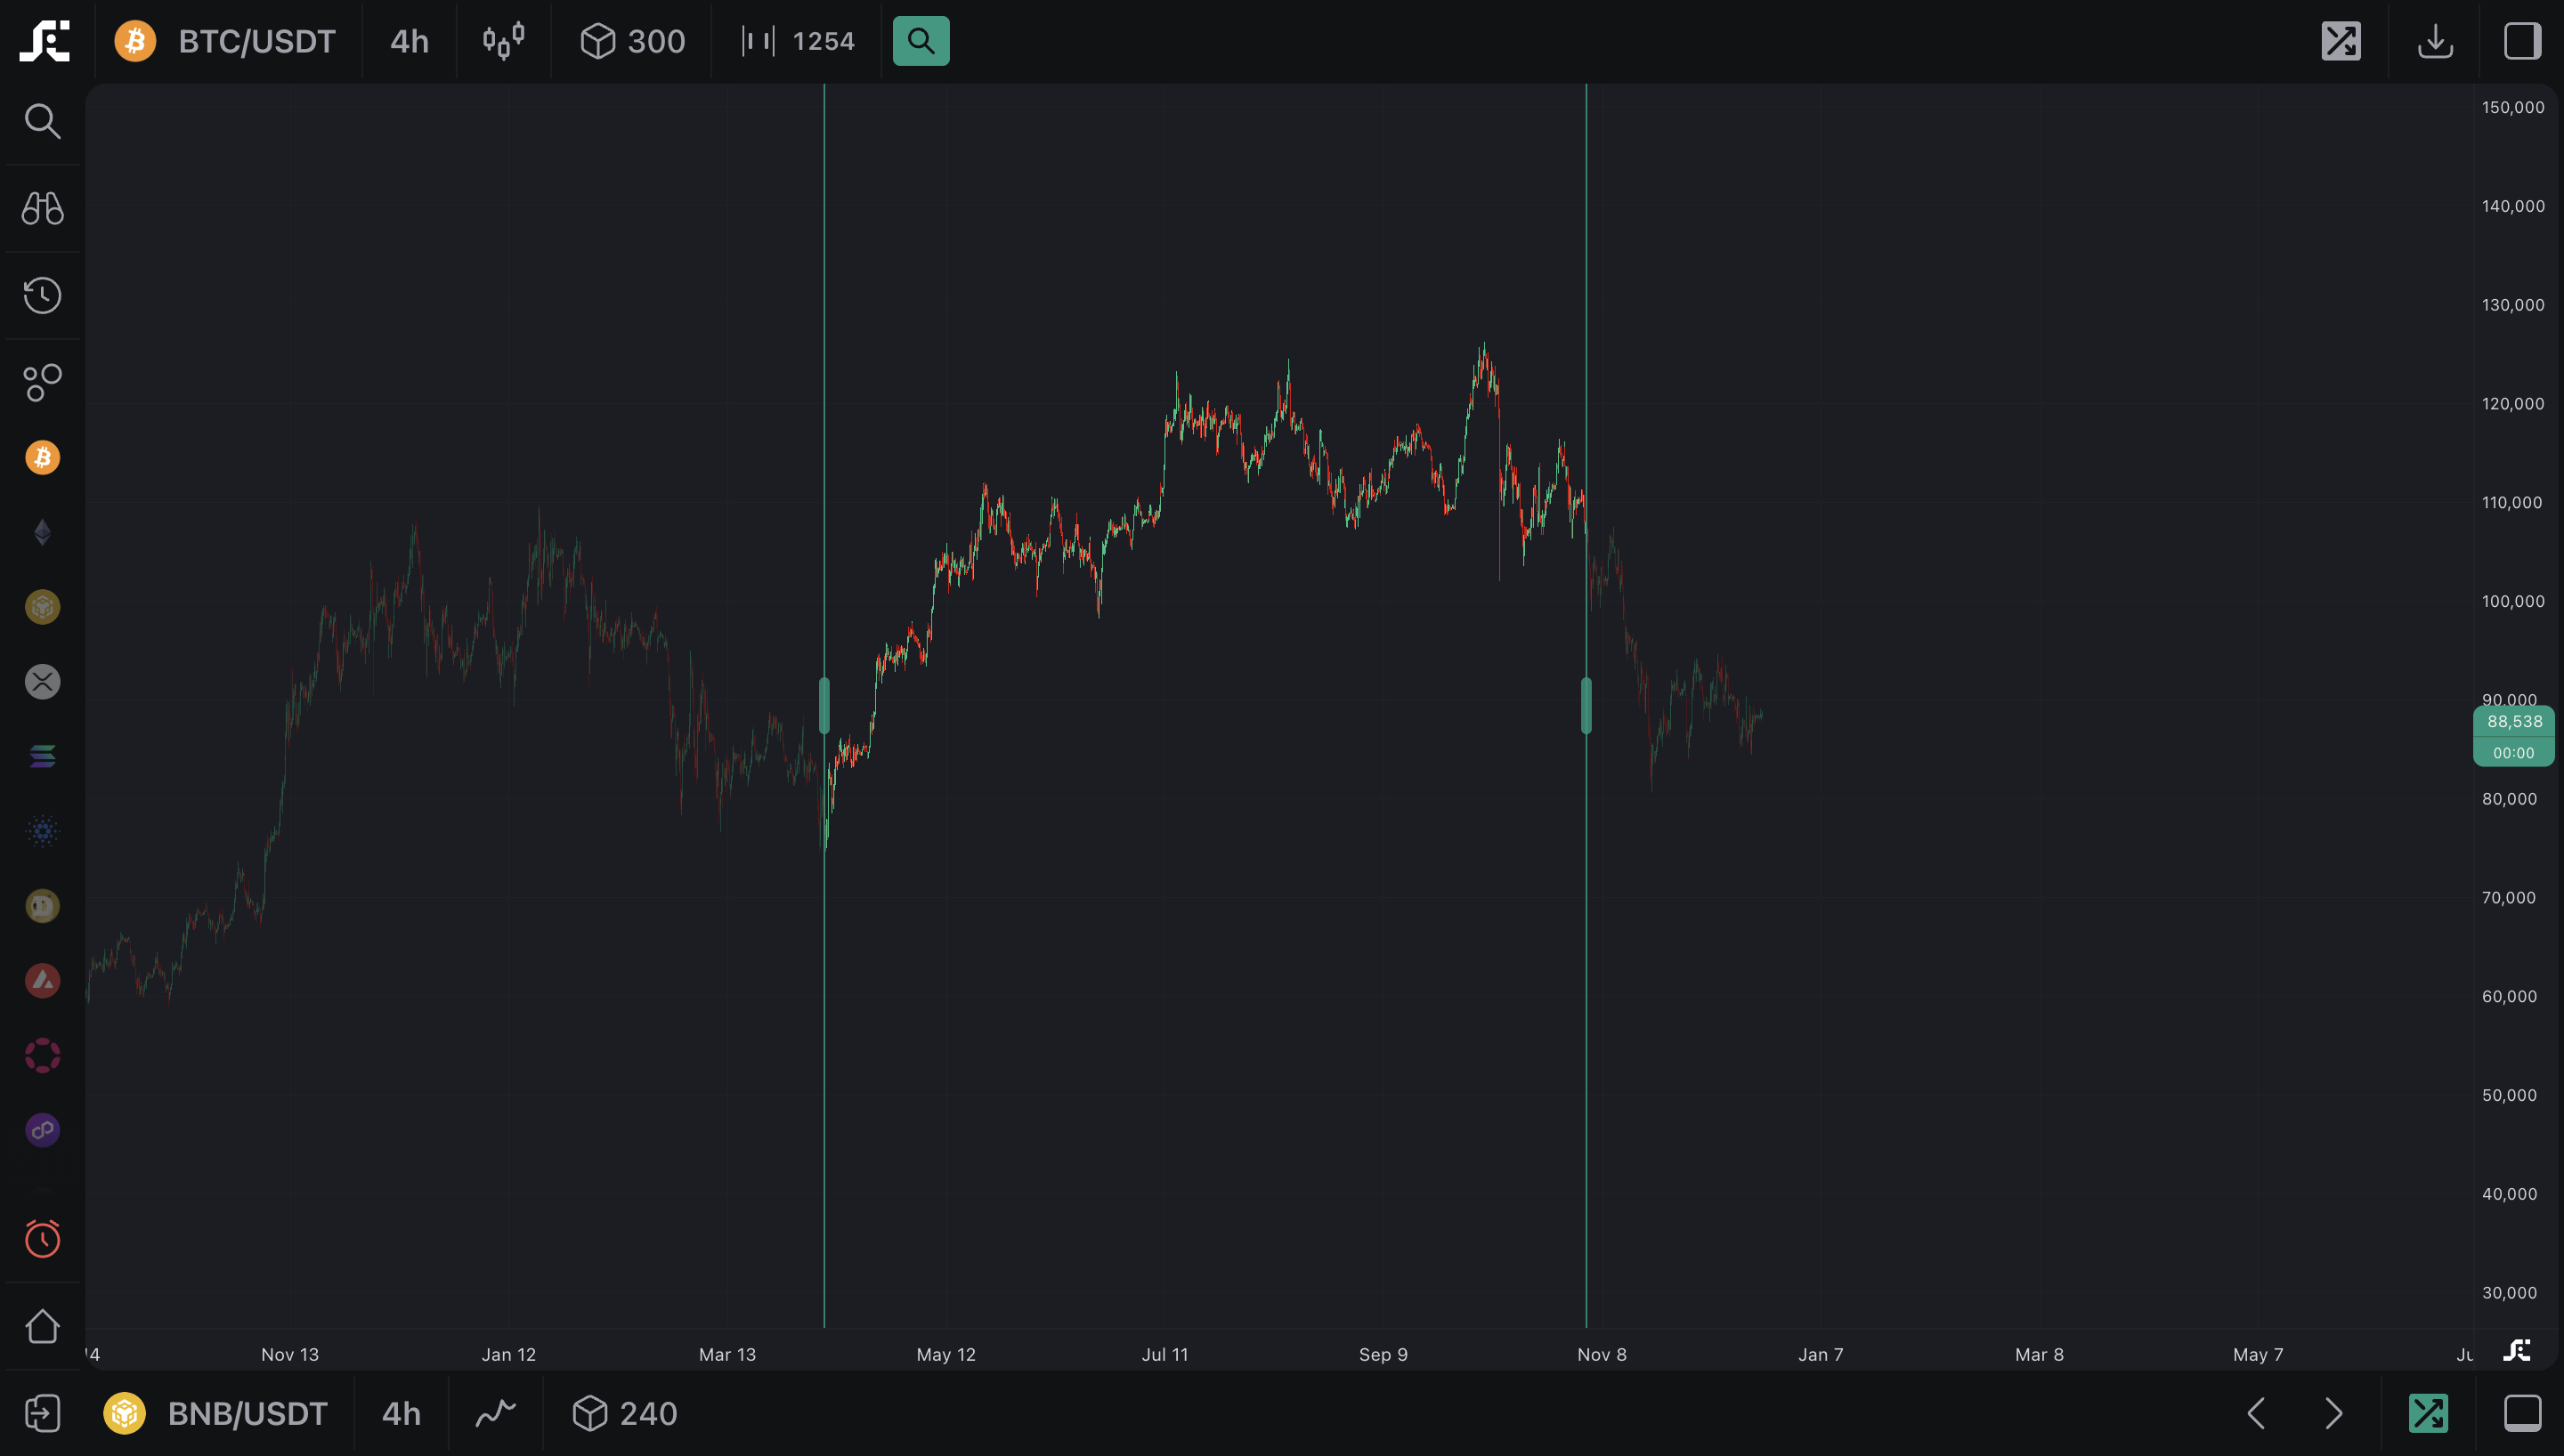Image resolution: width=2564 pixels, height=1456 pixels.
Task: Click the next arrow in bottom bar
Action: pos(2334,1413)
